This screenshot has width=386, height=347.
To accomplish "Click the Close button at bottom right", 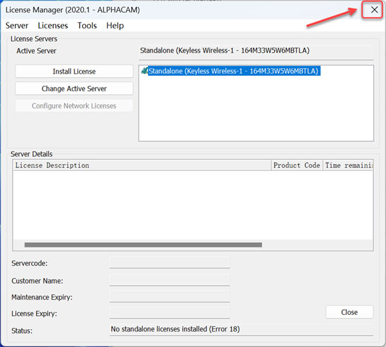I will pos(349,312).
